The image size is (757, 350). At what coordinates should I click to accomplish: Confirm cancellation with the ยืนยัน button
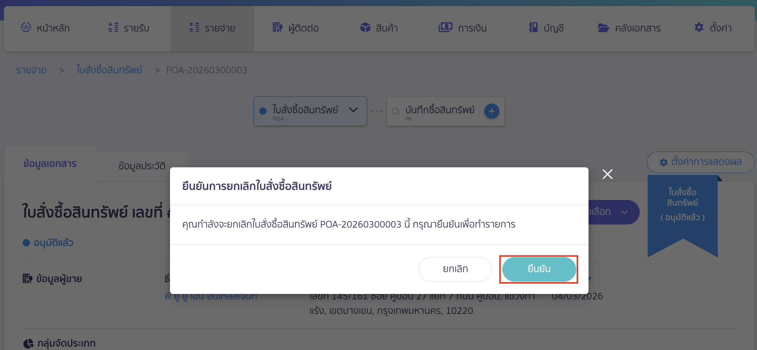tap(539, 269)
